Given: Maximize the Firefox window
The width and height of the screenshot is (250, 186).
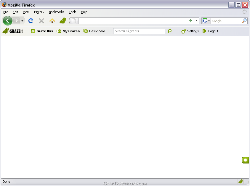Looking at the screenshot, I should click(238, 5).
